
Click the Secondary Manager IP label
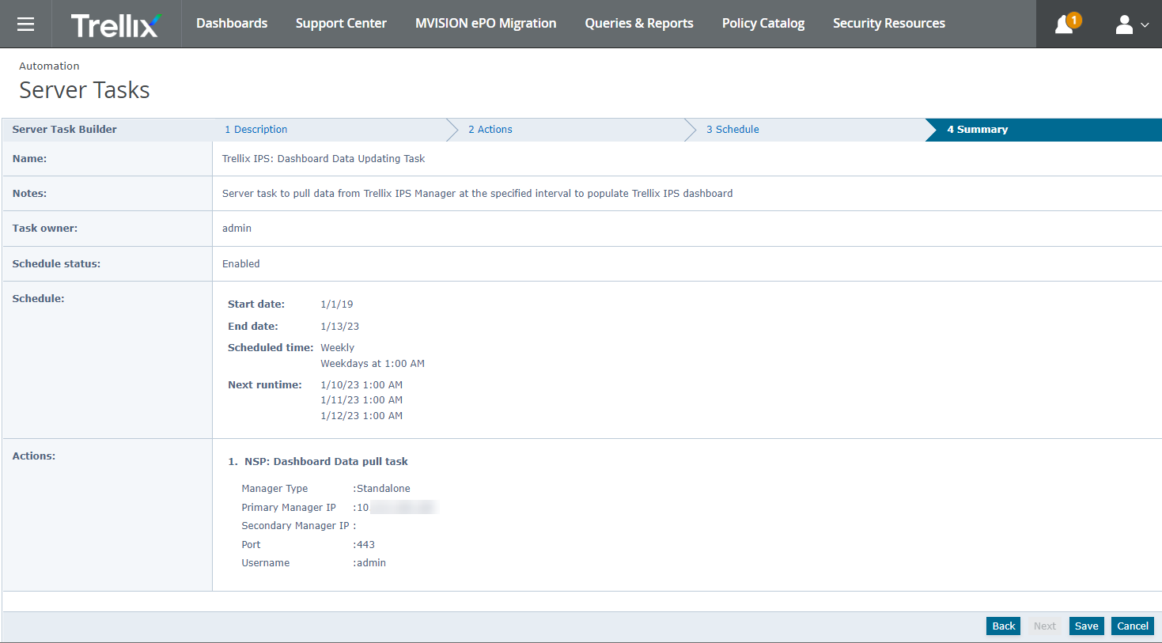(295, 526)
